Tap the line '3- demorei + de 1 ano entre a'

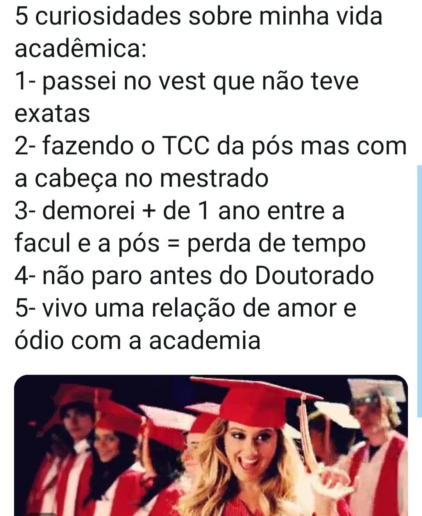coord(180,211)
